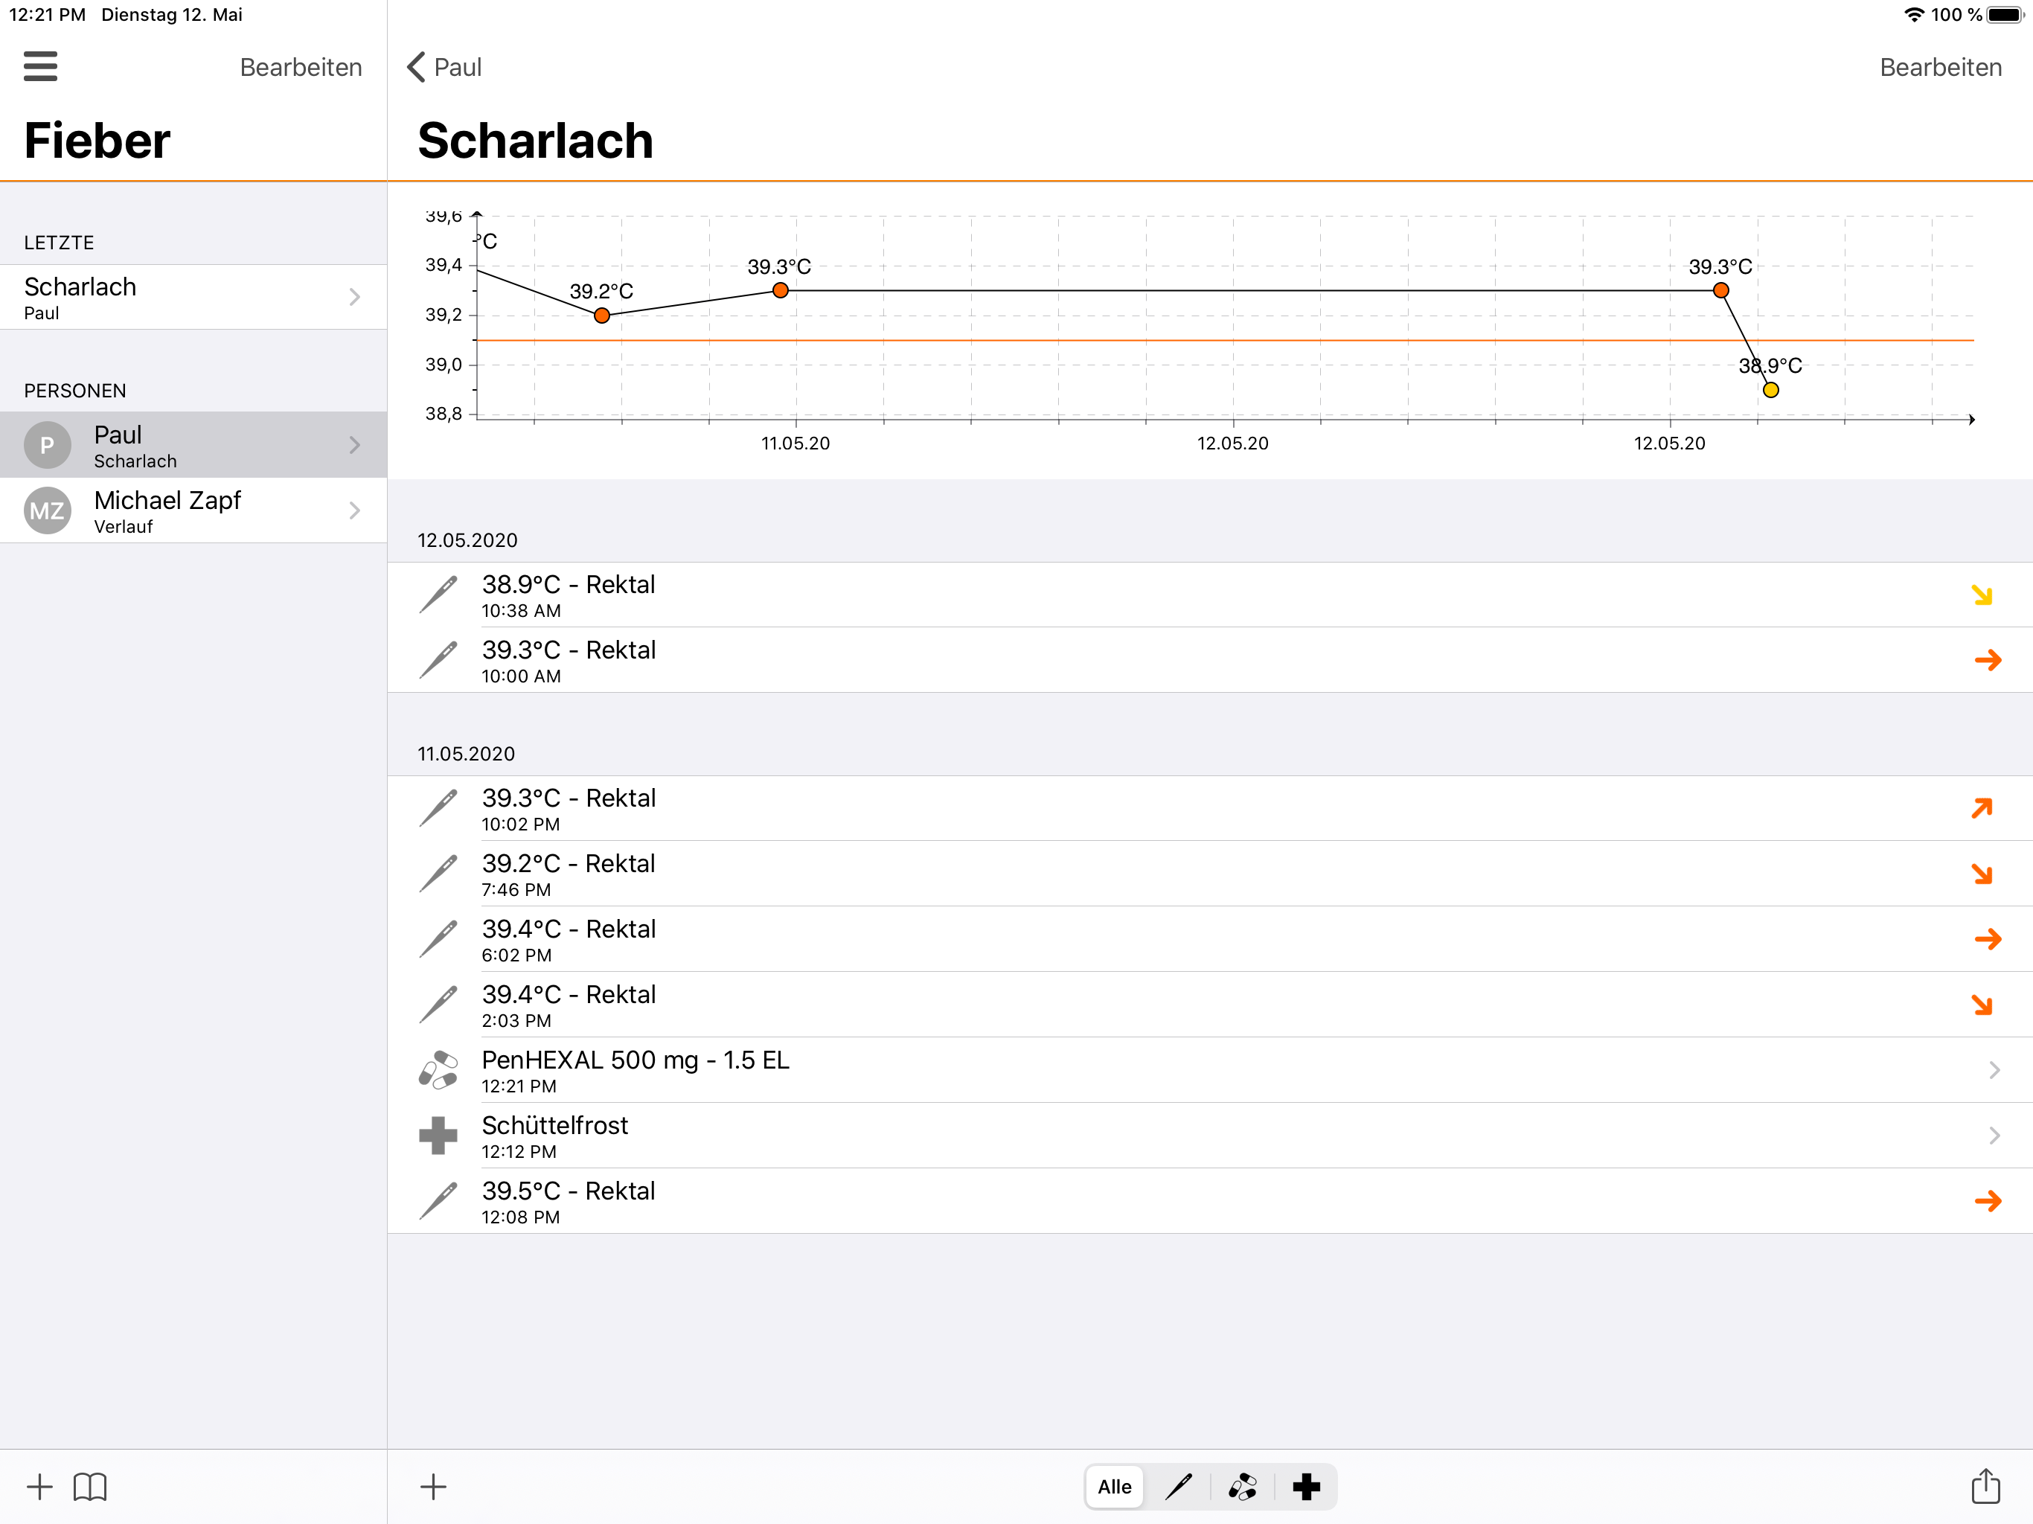The image size is (2033, 1524).
Task: Filter by medication with pills segment
Action: point(1243,1486)
